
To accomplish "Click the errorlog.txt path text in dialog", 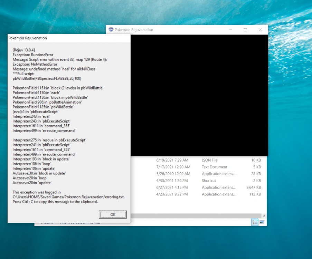I will pyautogui.click(x=68, y=197).
